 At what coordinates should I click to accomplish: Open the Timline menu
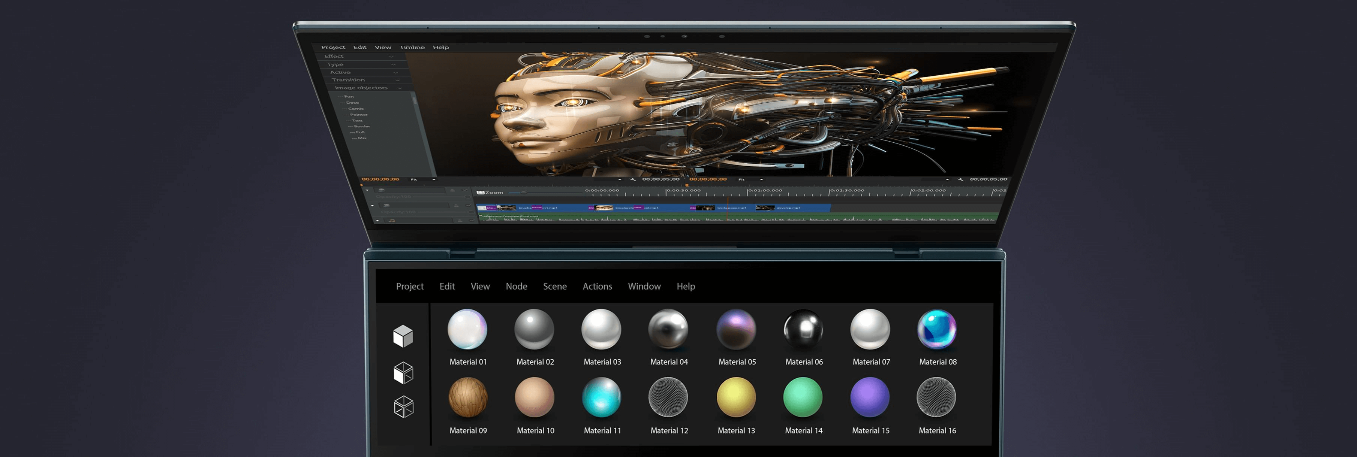[x=412, y=47]
